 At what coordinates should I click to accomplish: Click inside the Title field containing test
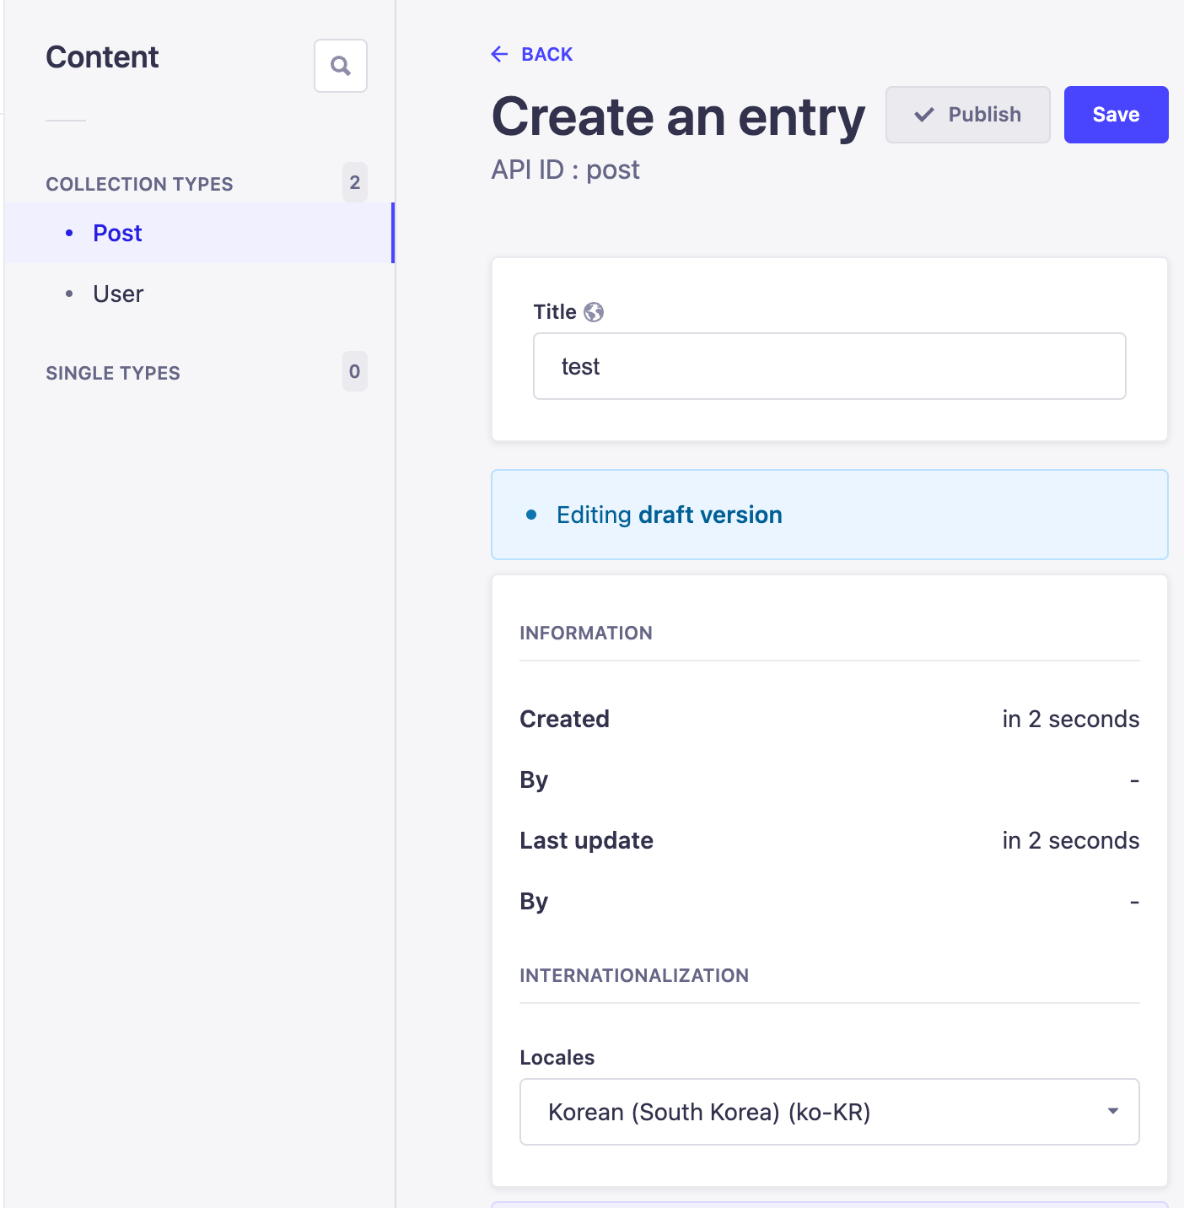point(829,366)
